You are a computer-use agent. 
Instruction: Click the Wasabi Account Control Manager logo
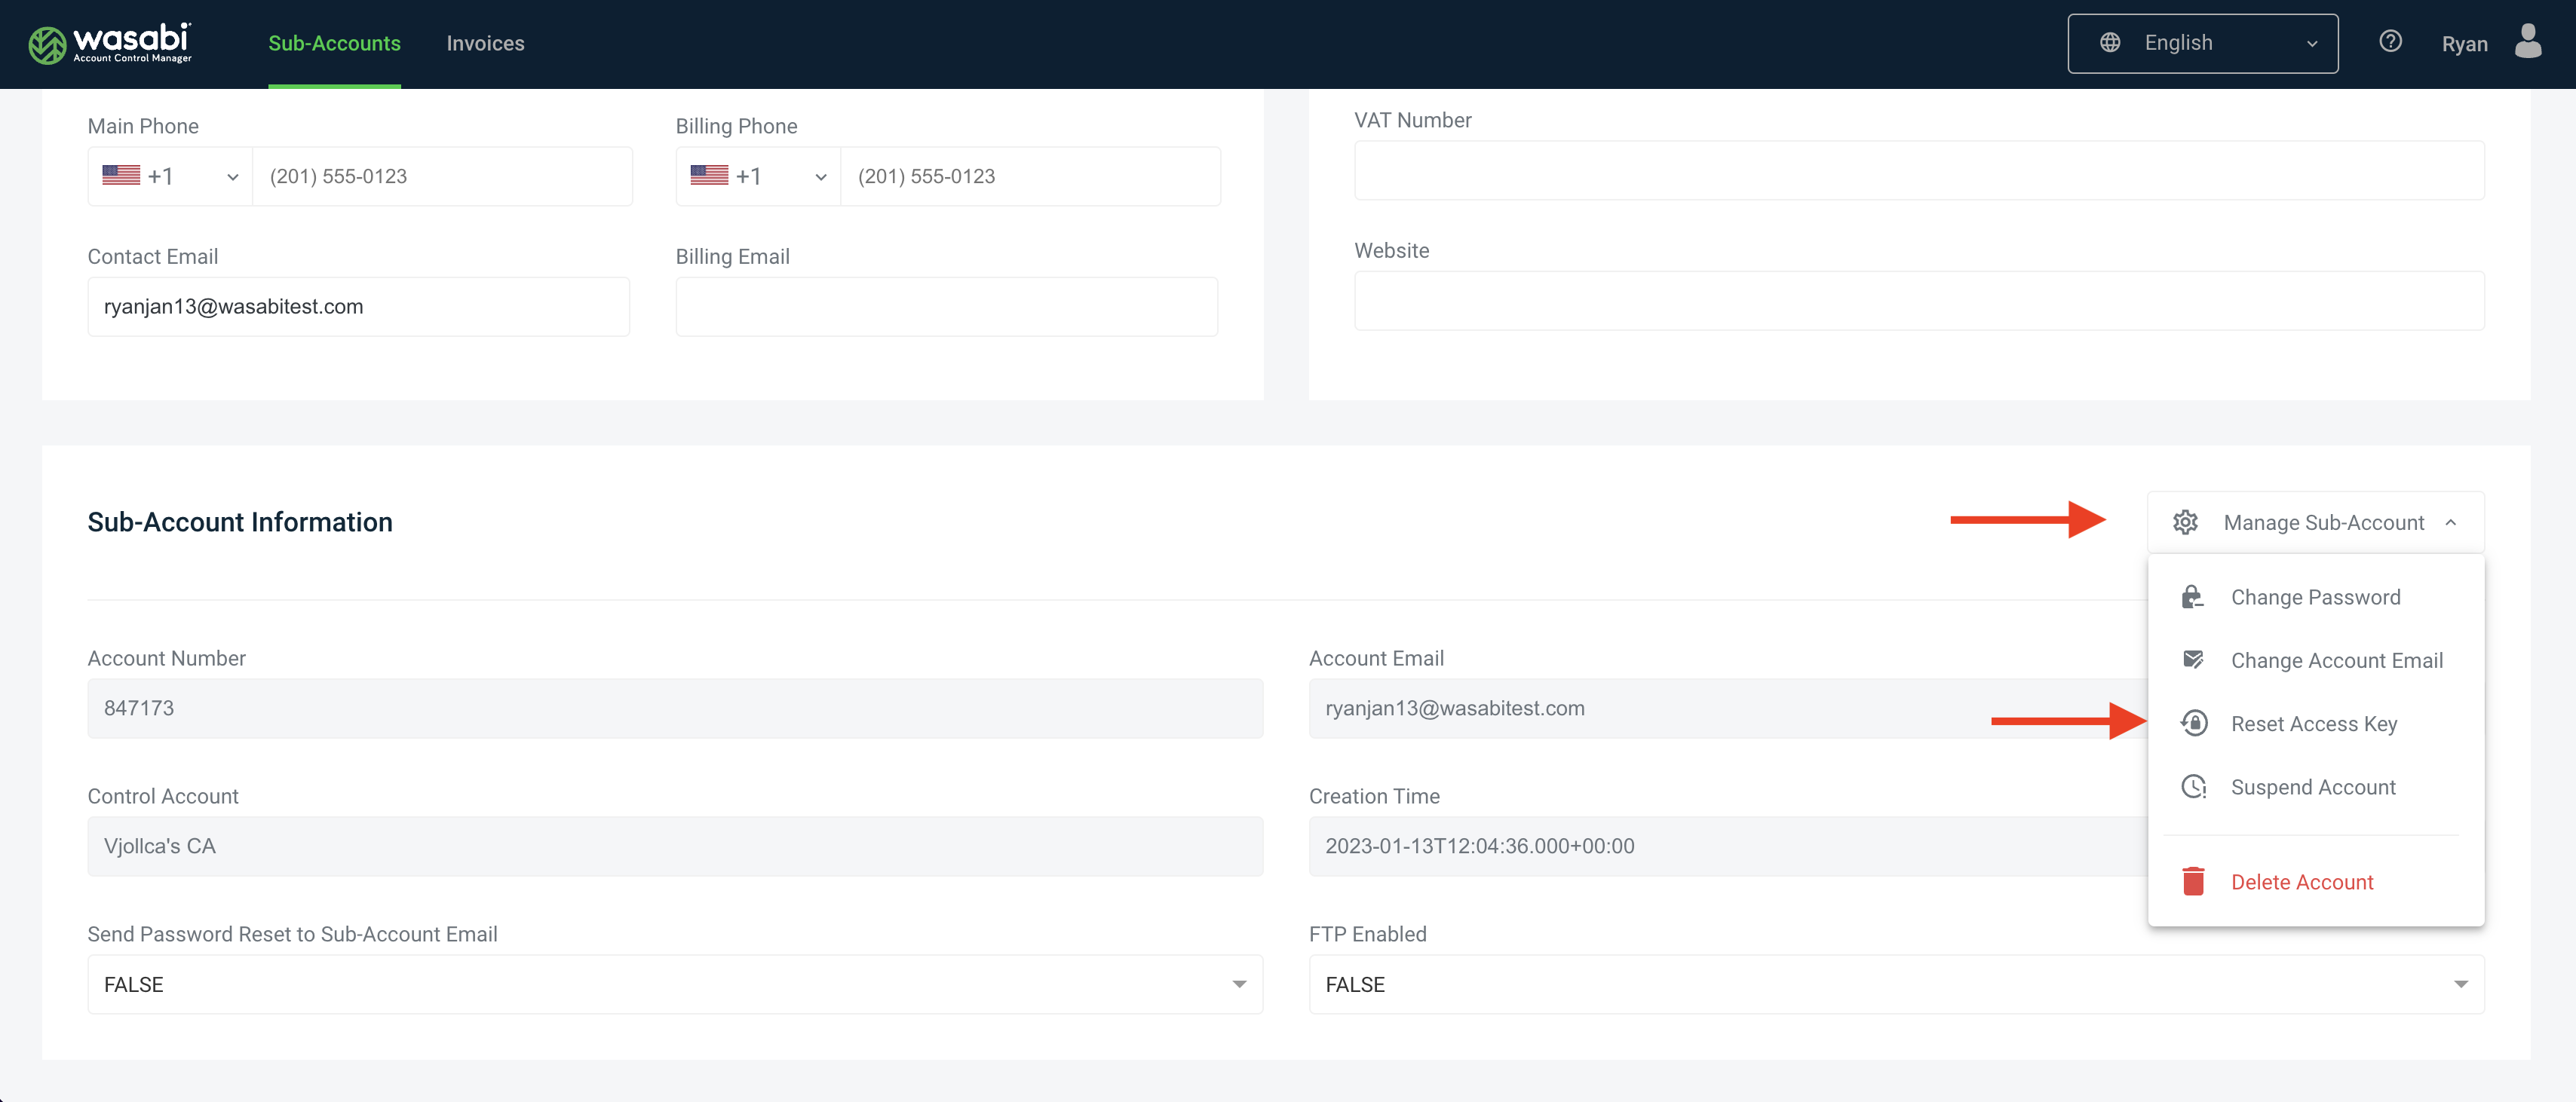(110, 44)
